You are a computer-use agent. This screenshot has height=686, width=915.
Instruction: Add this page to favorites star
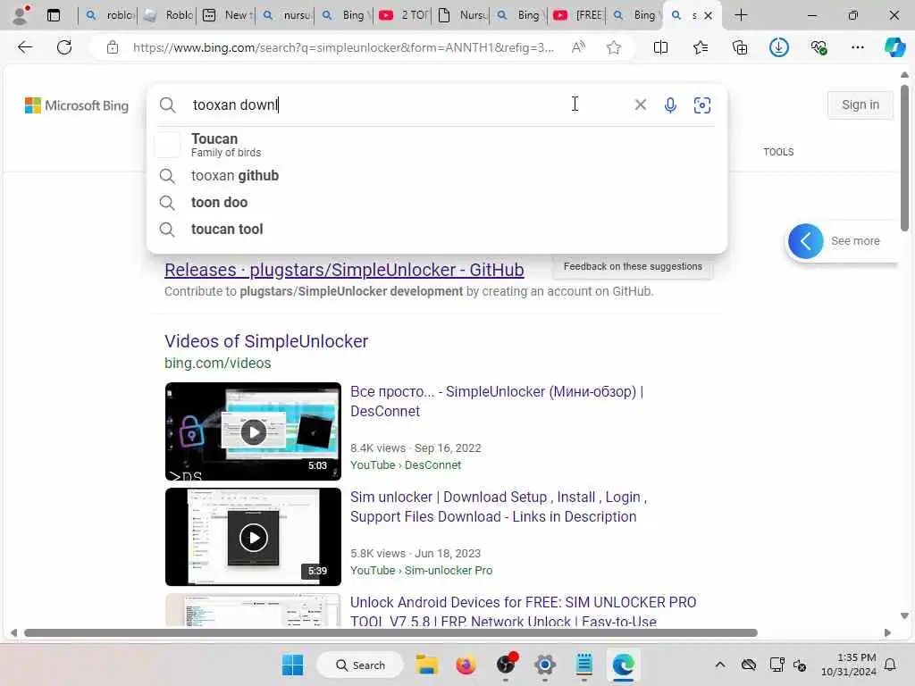click(x=613, y=47)
